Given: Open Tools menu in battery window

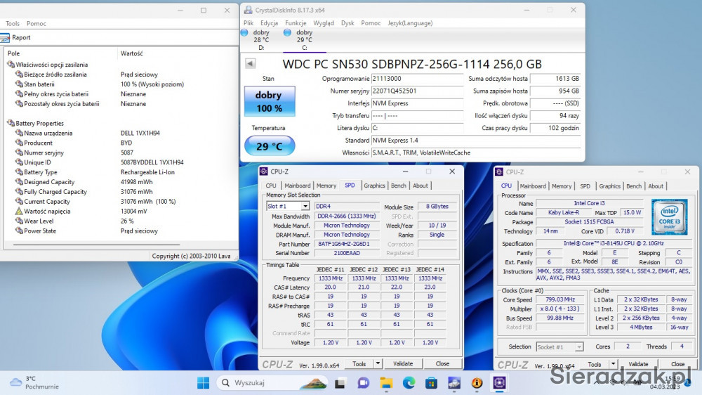Looking at the screenshot, I should (x=13, y=23).
